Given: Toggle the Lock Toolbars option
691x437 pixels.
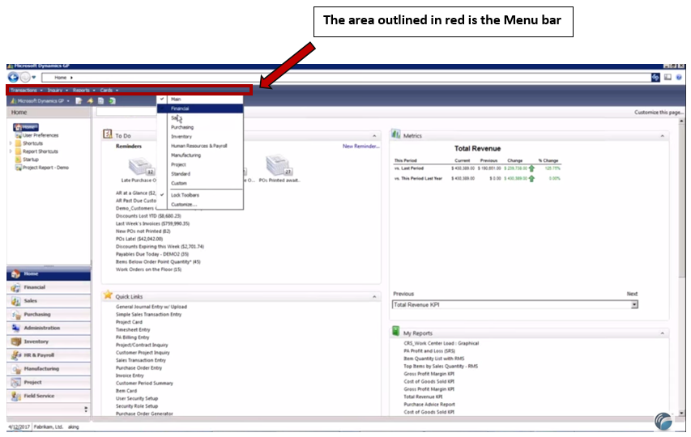Looking at the screenshot, I should (x=200, y=195).
